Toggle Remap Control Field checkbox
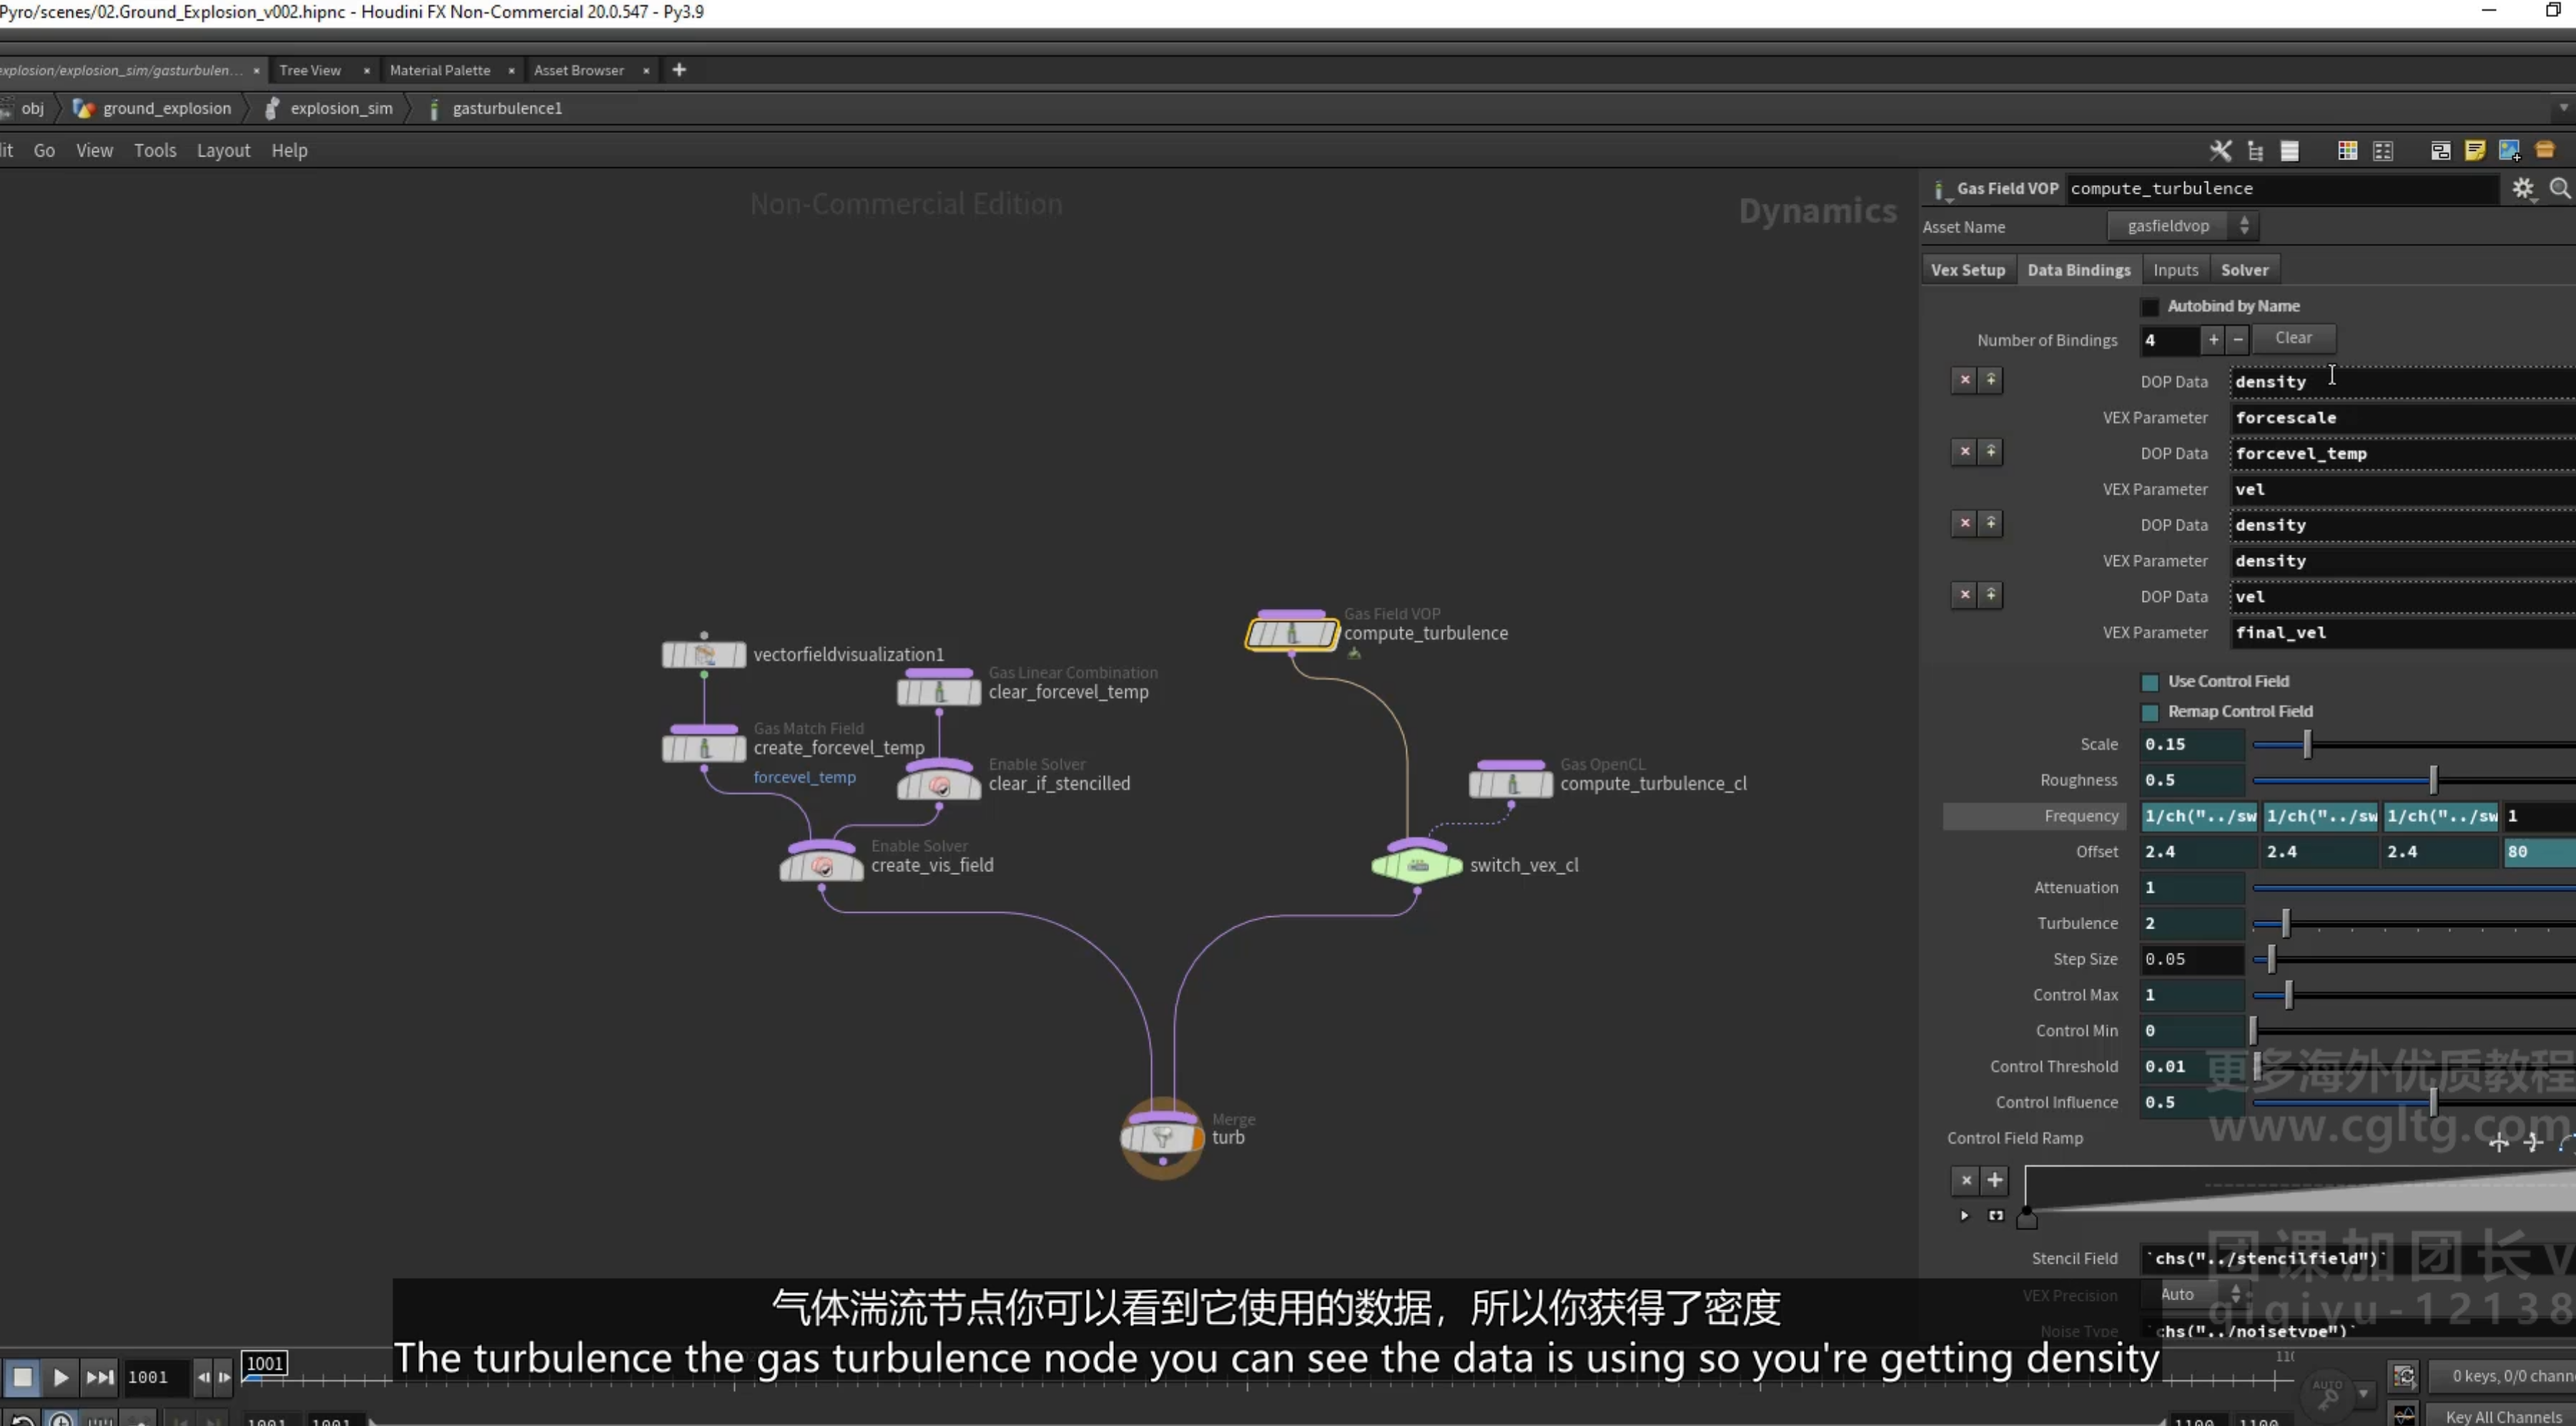The width and height of the screenshot is (2576, 1426). click(2150, 712)
